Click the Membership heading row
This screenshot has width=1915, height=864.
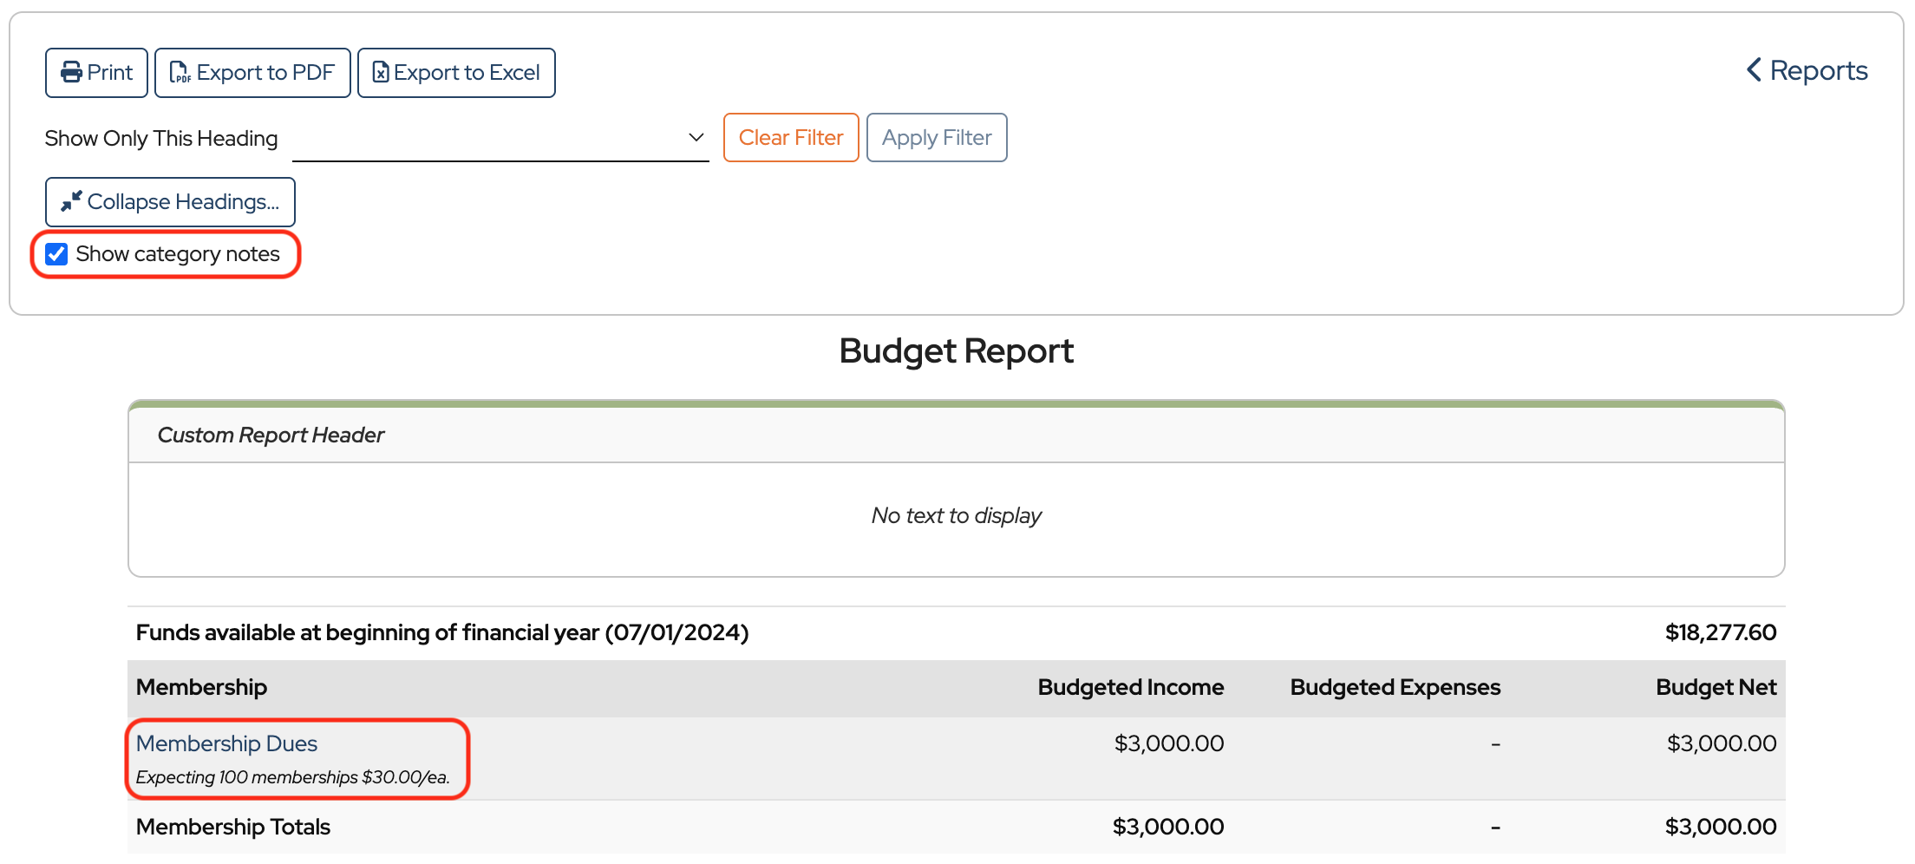[x=201, y=687]
